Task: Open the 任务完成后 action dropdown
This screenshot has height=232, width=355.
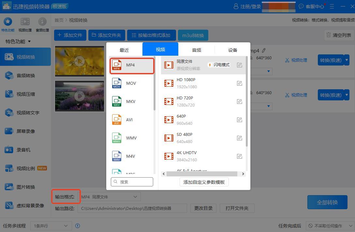Action: 330,225
